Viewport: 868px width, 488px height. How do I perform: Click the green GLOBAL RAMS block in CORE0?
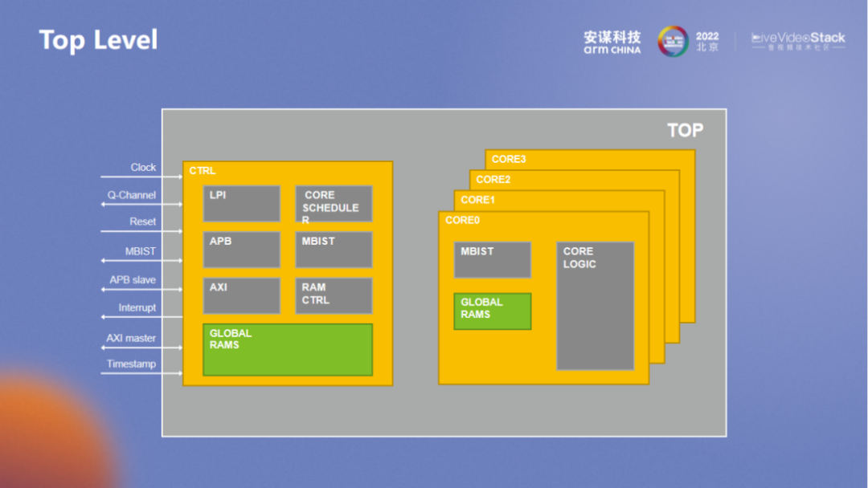click(492, 311)
